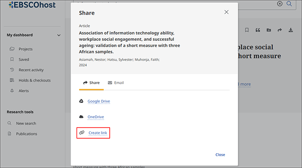The image size is (302, 168).
Task: Click the cite quotation marks icon
Action: click(x=258, y=30)
